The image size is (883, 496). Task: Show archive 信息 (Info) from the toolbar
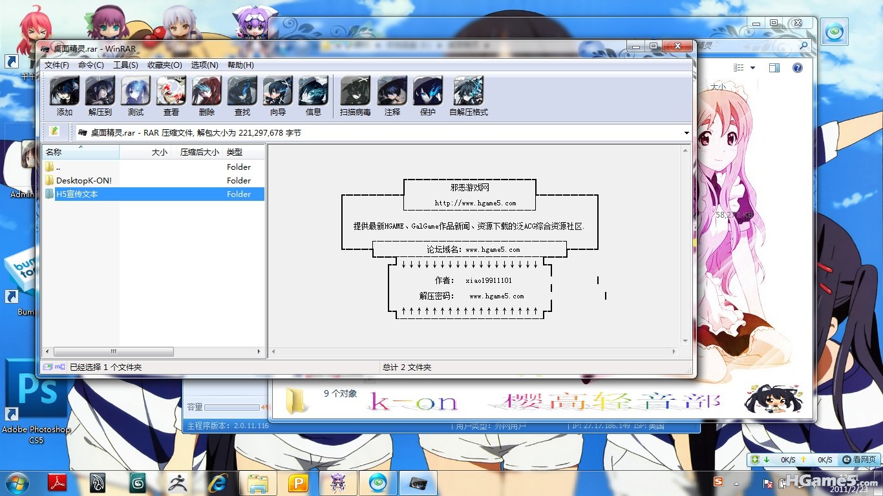(314, 96)
